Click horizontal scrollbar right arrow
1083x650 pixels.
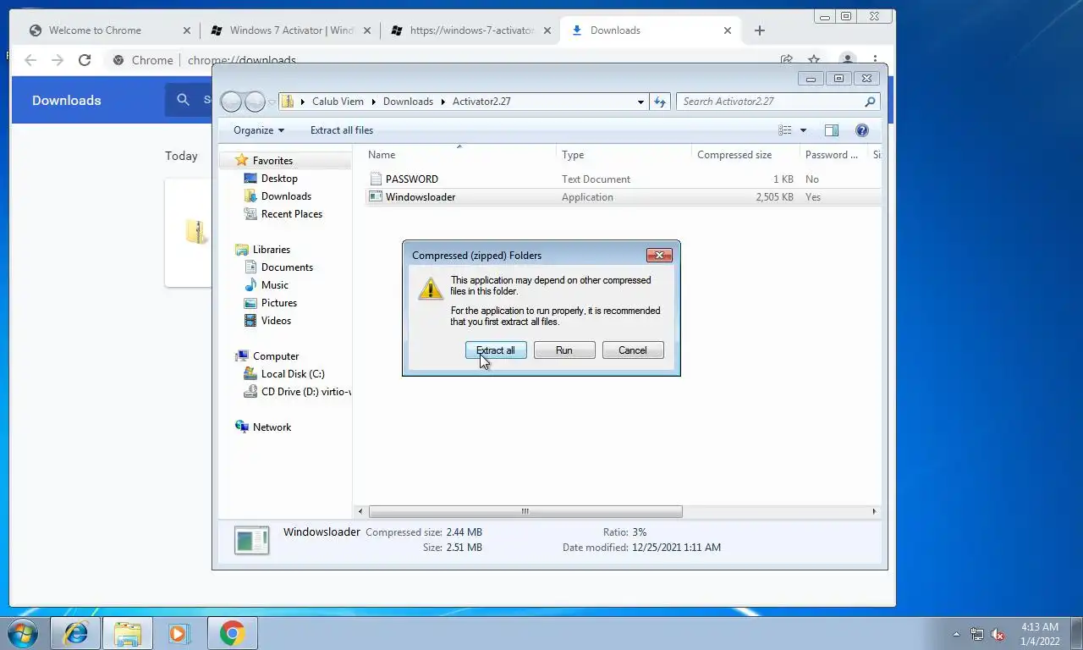click(874, 511)
